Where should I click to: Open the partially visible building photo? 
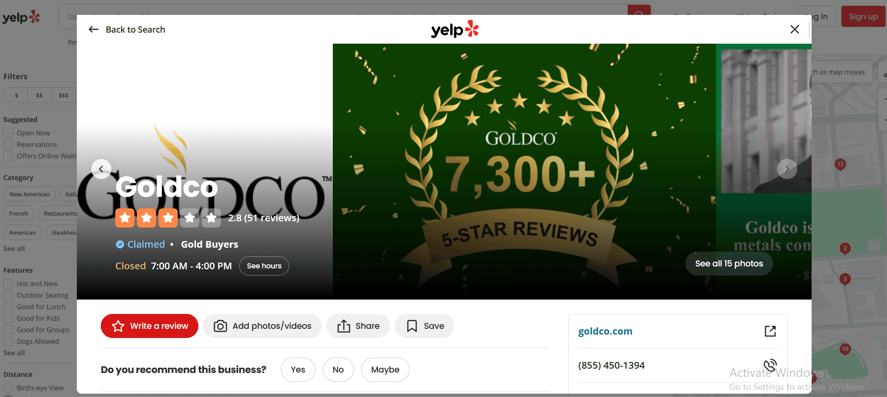coord(764,171)
